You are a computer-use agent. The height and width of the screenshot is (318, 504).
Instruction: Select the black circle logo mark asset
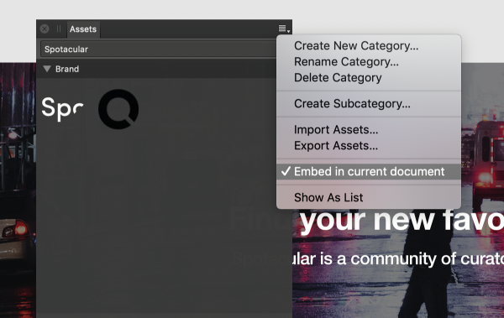[118, 109]
